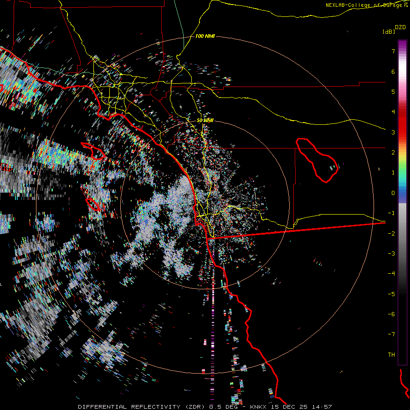This screenshot has height=410, width=410.
Task: Click the "-1" value on the dB scale
Action: click(391, 213)
